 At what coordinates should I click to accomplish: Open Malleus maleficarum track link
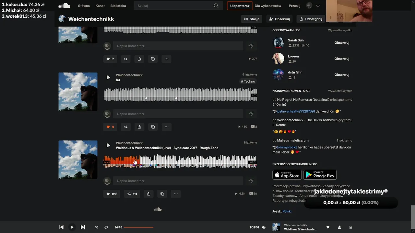click(293, 140)
